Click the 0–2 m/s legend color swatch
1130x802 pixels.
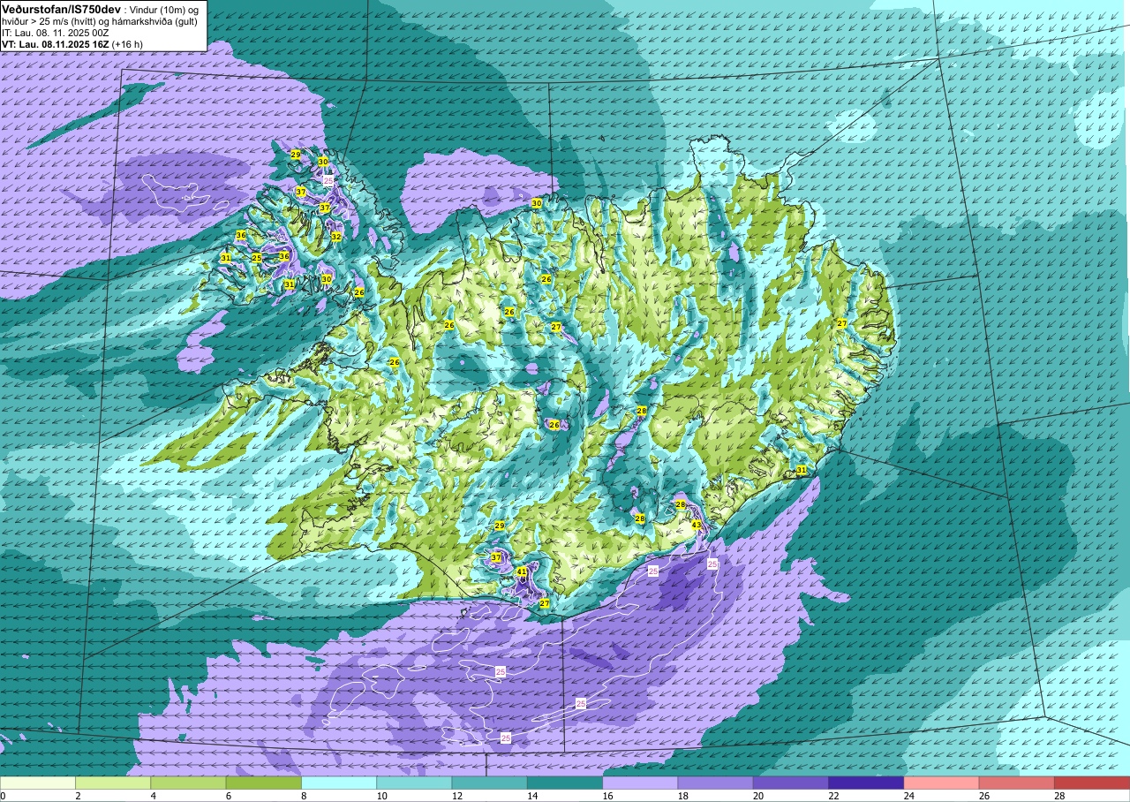38,783
